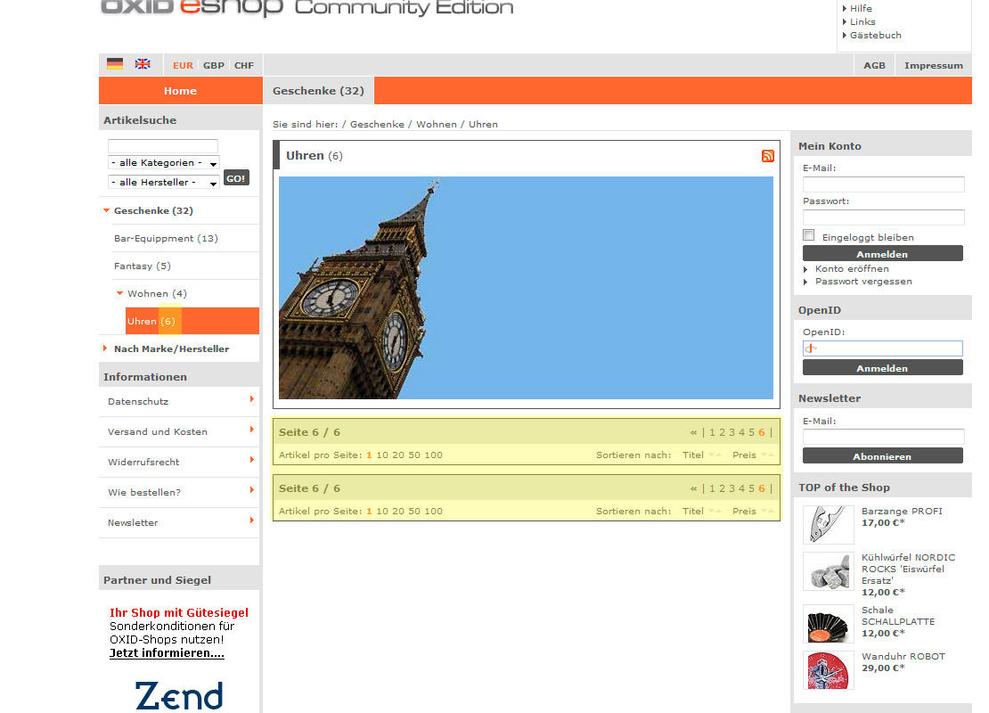The width and height of the screenshot is (989, 713).
Task: Open the alle Hersteller dropdown
Action: pos(163,182)
